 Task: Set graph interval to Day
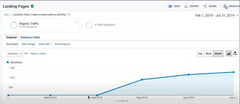click(x=200, y=54)
